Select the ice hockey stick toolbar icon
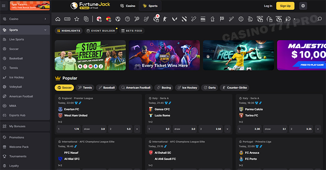This screenshot has width=326, height=170. [x=146, y=19]
